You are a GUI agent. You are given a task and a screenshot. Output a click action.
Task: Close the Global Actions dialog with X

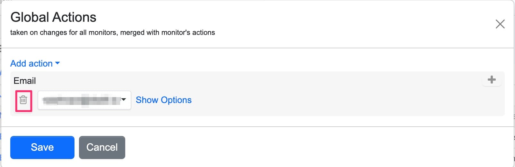500,24
